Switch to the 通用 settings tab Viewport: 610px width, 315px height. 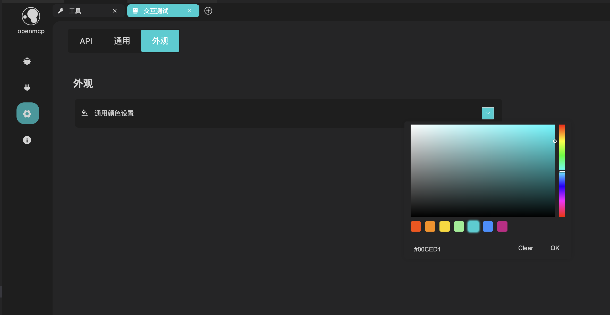pyautogui.click(x=122, y=41)
